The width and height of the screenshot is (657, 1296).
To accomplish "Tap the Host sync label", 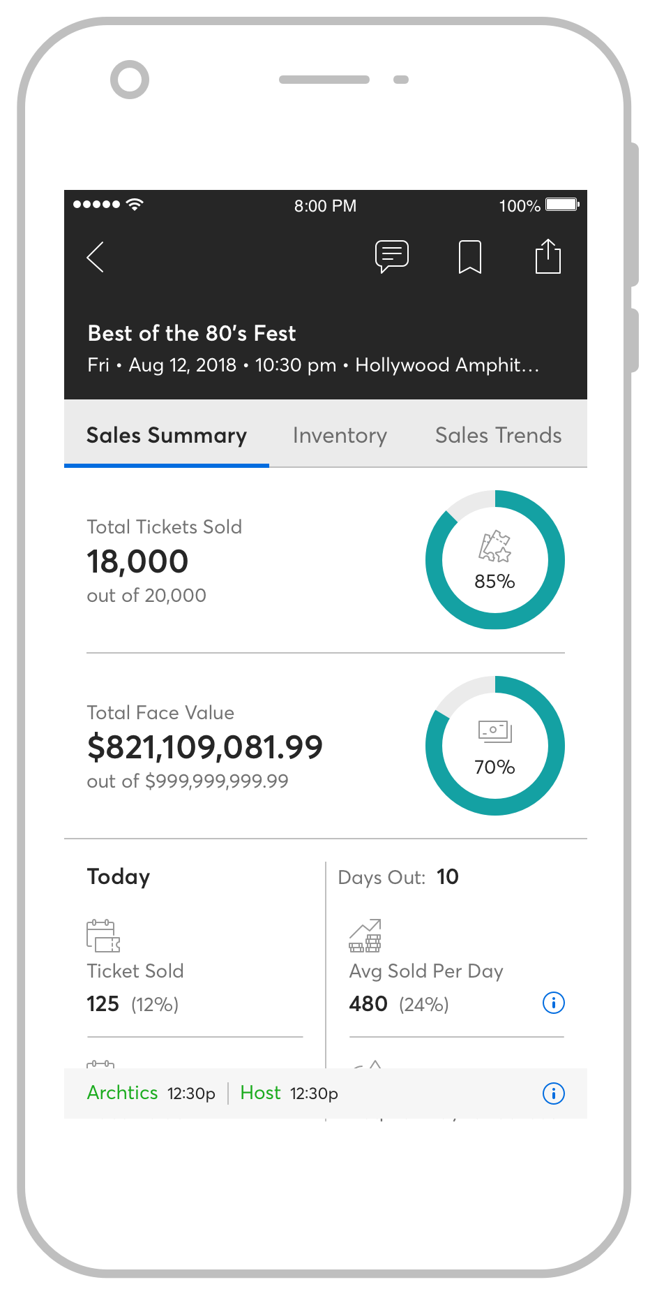I will pyautogui.click(x=260, y=1093).
